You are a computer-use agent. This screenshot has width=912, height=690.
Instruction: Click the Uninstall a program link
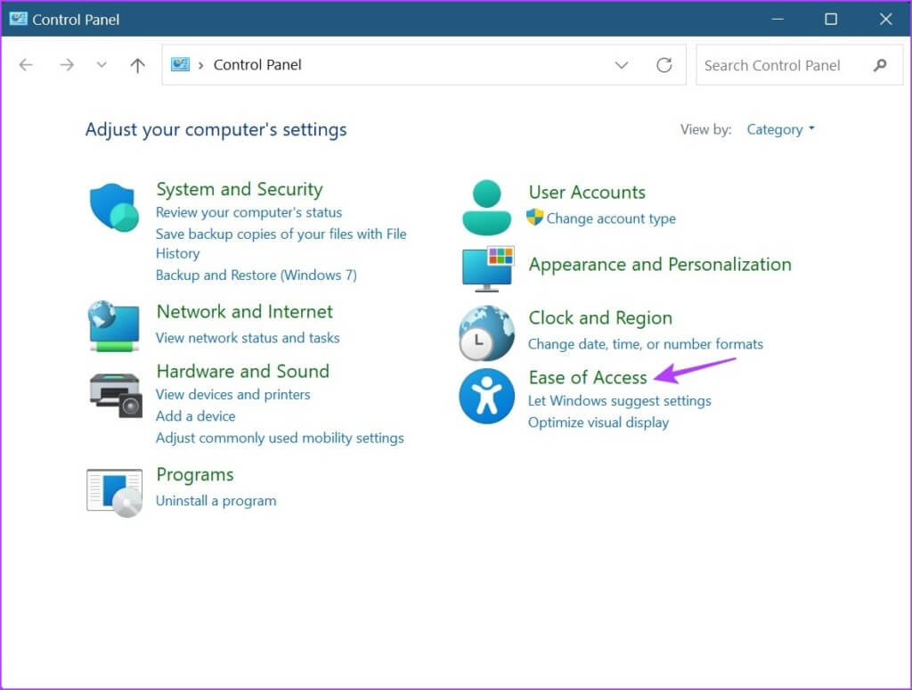coord(216,500)
